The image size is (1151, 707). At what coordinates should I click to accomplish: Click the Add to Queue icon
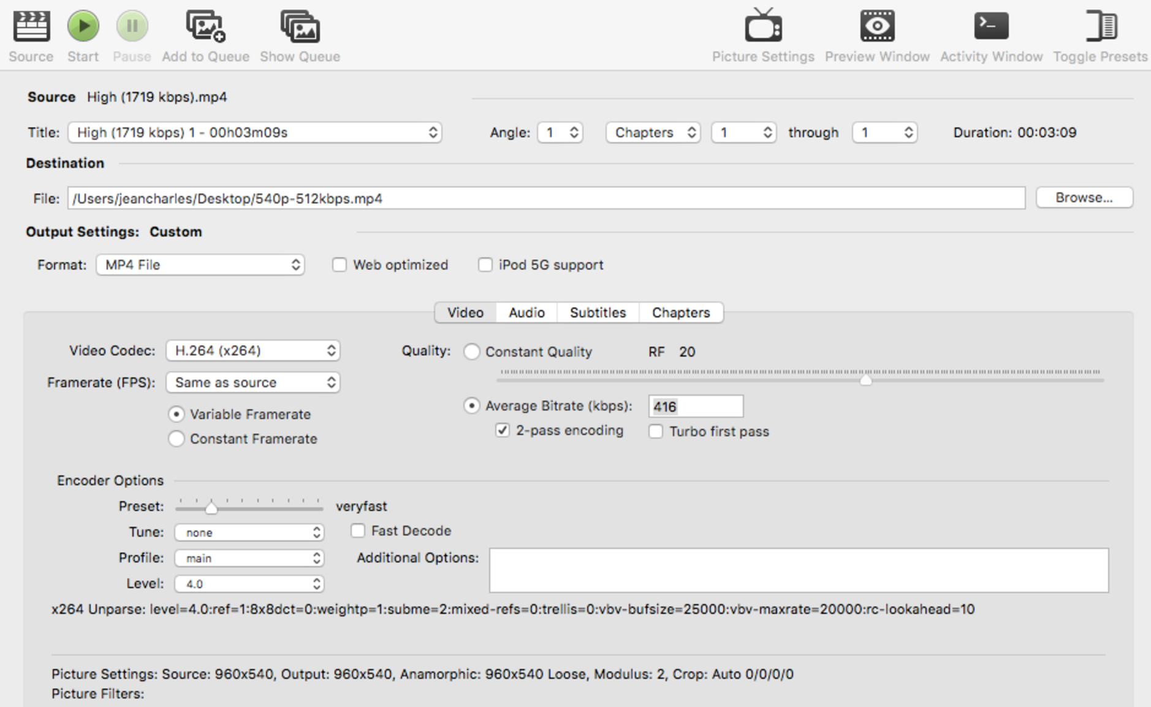205,26
